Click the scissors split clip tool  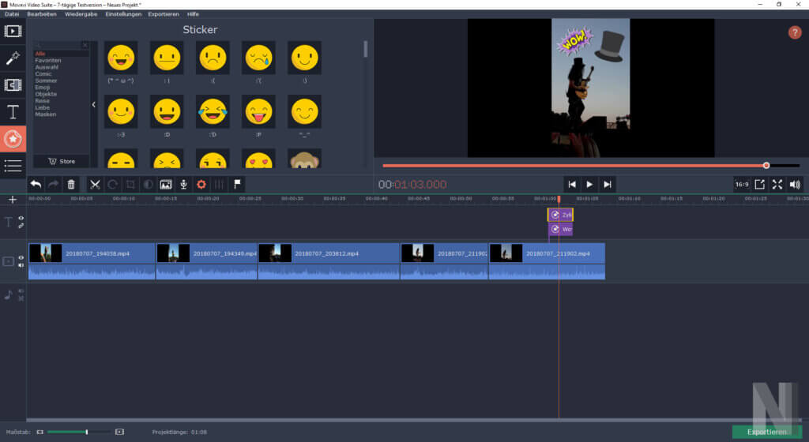95,184
